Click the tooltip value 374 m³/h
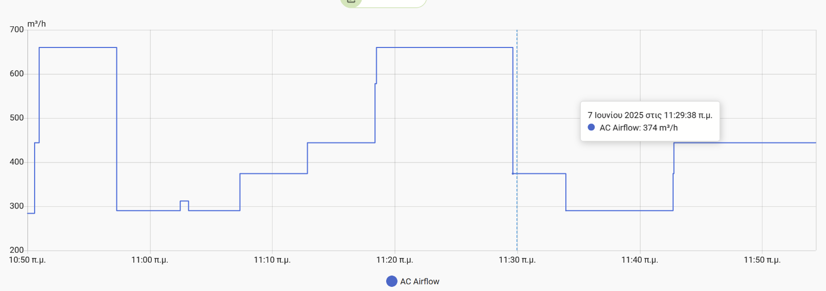Image resolution: width=826 pixels, height=291 pixels. point(660,127)
